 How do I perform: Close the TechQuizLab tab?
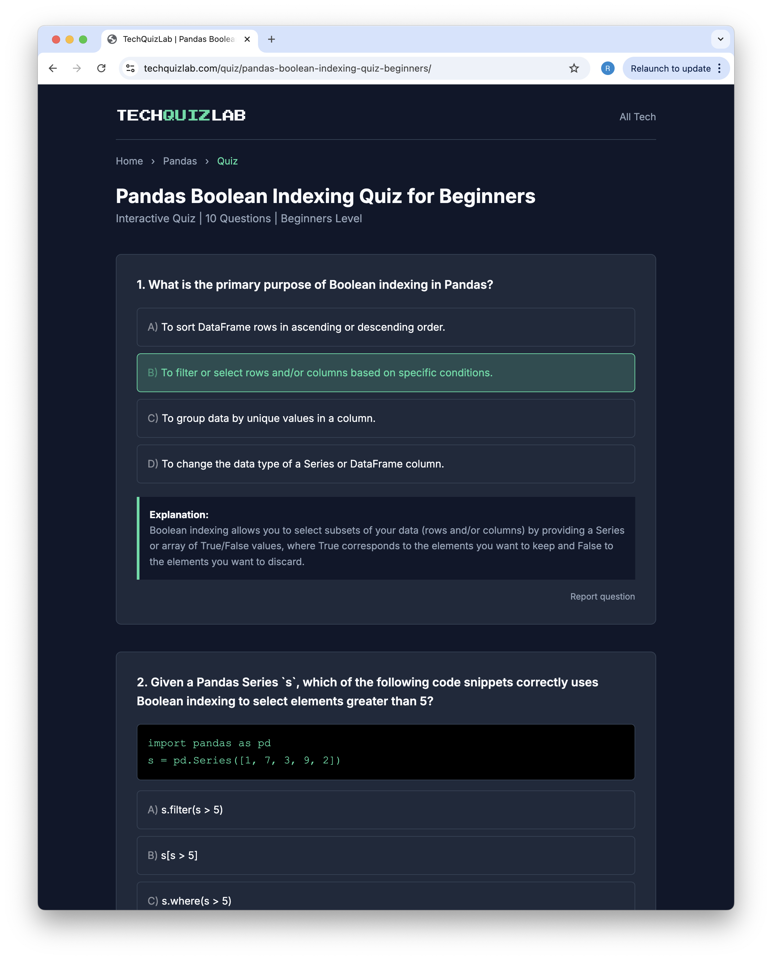tap(247, 39)
